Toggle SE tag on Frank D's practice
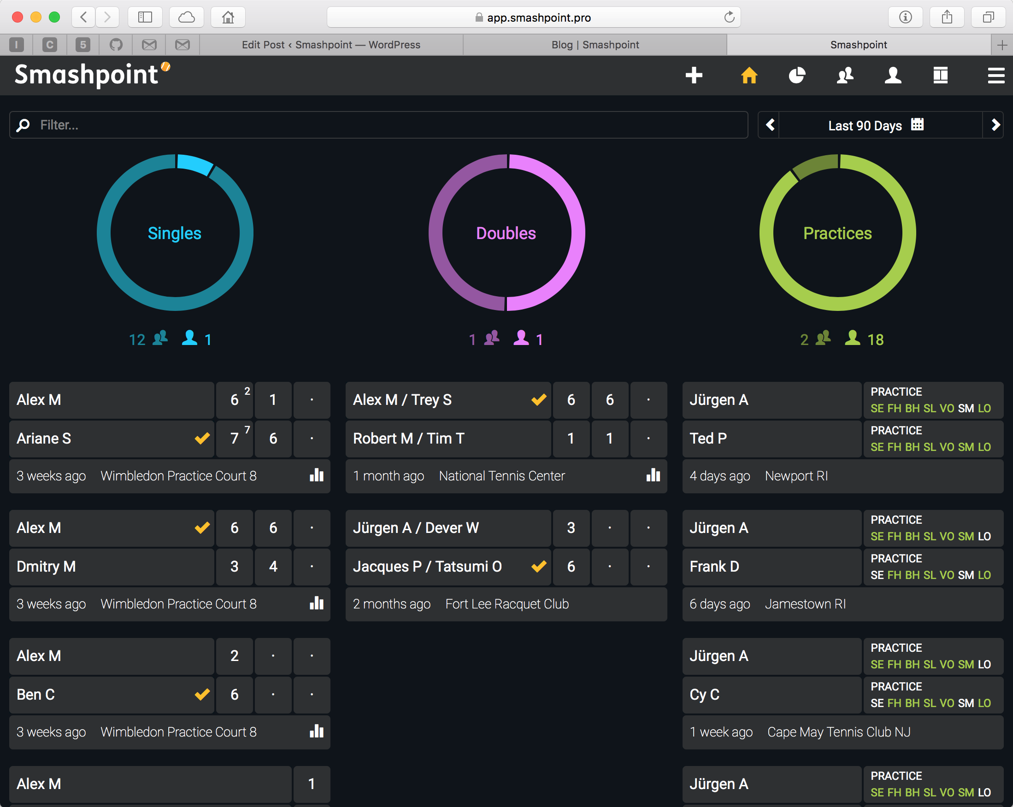Viewport: 1013px width, 807px height. coord(877,575)
